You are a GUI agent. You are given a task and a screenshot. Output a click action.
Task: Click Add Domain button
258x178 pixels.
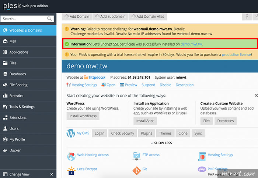click(77, 17)
